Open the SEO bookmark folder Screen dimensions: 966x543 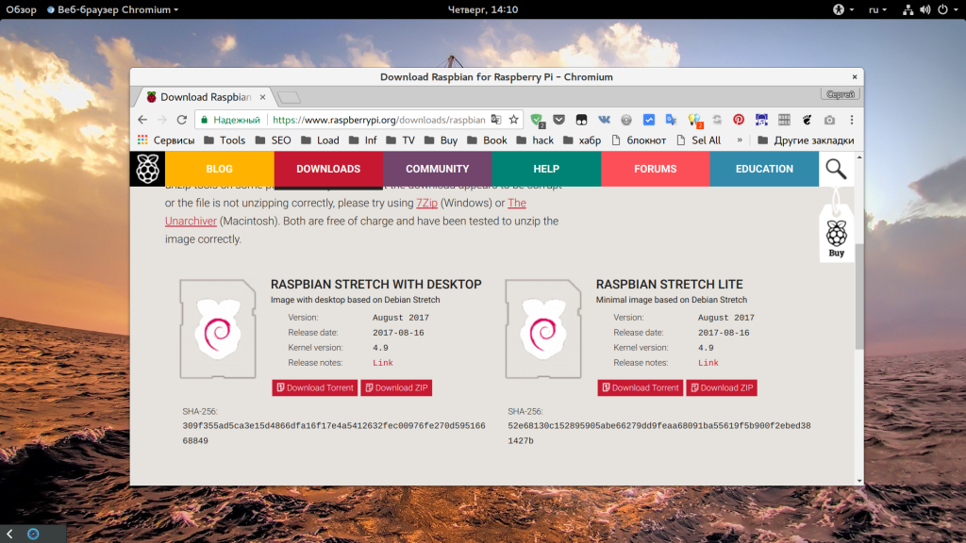(x=273, y=140)
